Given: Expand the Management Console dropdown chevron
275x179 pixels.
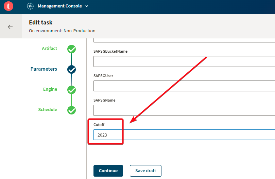Looking at the screenshot, I should (x=87, y=6).
